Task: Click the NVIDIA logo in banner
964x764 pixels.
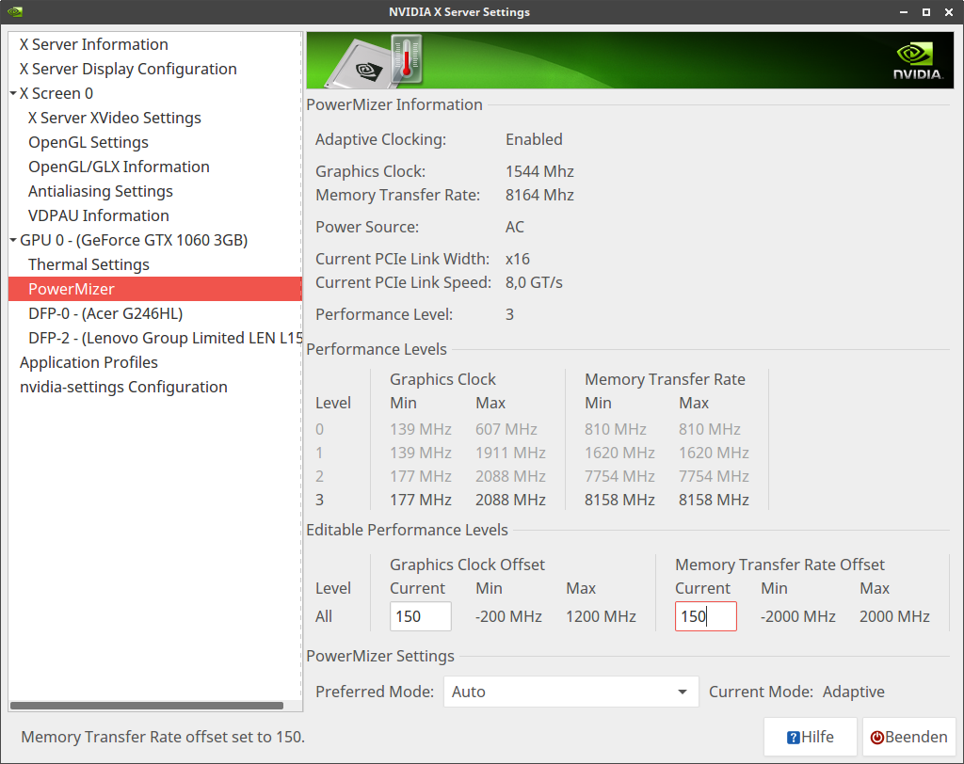Action: 917,61
